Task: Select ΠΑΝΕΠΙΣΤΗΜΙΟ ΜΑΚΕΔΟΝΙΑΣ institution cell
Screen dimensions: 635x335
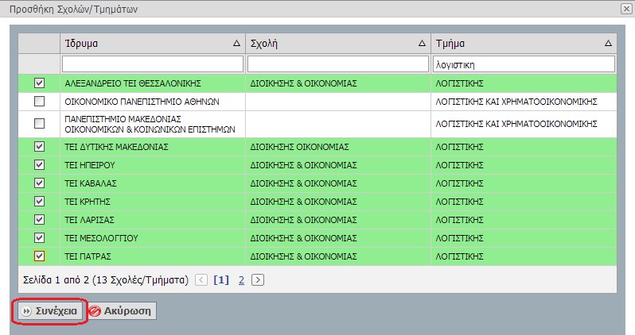Action: [153, 124]
